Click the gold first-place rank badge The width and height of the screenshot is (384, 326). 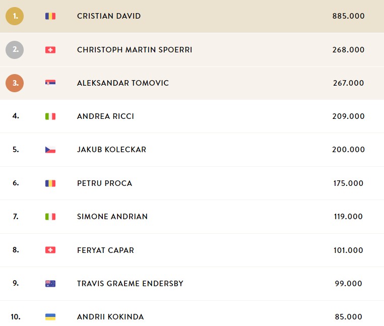[x=15, y=16]
